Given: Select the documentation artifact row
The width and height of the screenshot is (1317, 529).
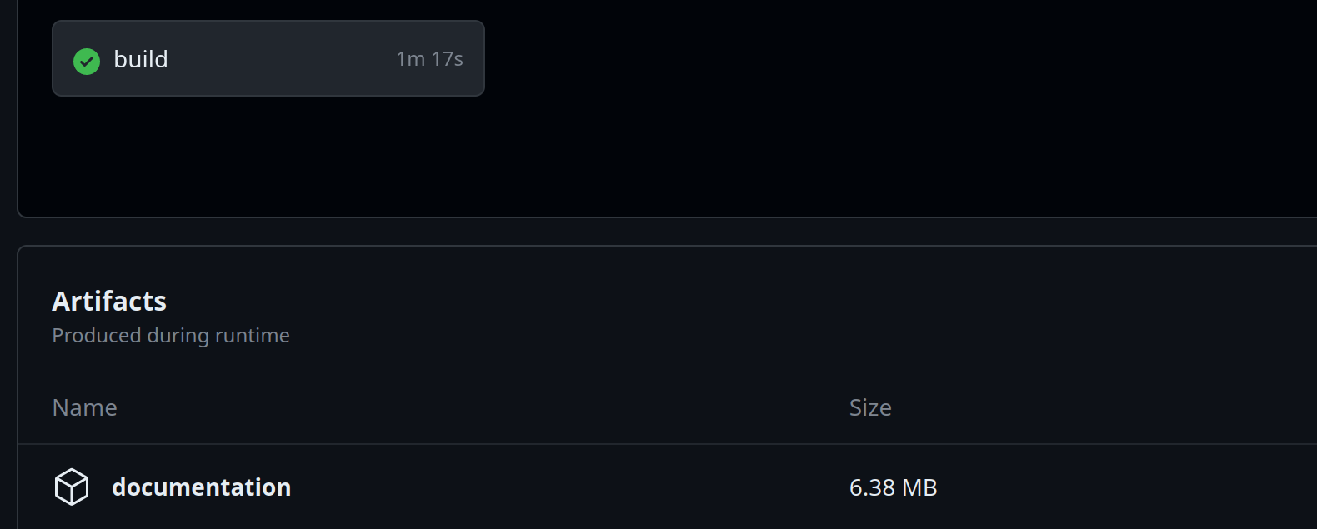Looking at the screenshot, I should 667,487.
